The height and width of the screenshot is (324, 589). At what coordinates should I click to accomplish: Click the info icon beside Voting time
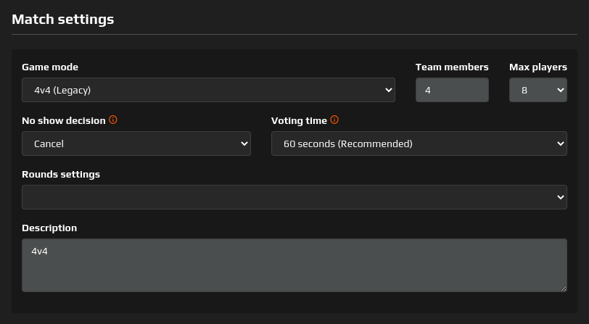(334, 120)
